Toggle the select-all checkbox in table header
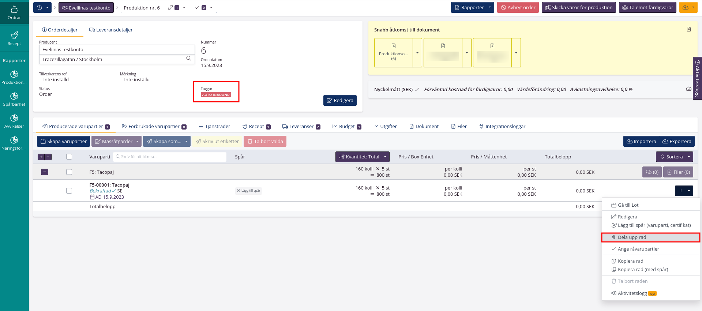Viewport: 702px width, 311px height. pos(69,157)
